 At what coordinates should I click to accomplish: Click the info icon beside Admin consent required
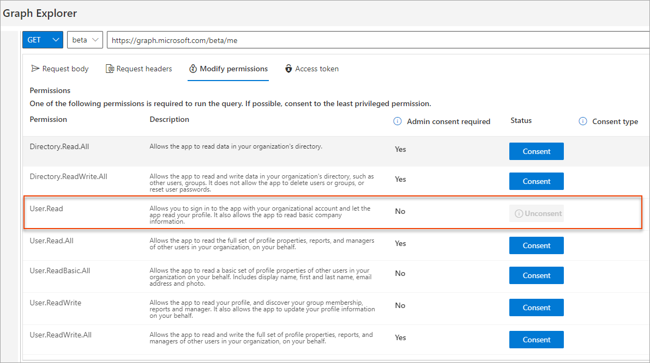point(398,121)
